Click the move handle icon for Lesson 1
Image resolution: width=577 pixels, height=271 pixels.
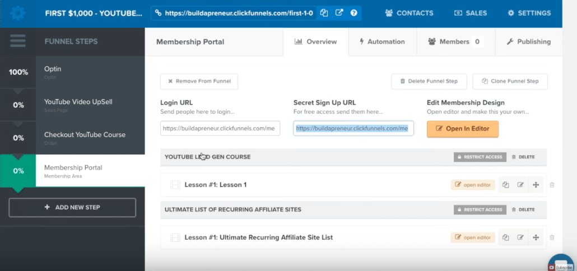pyautogui.click(x=536, y=185)
